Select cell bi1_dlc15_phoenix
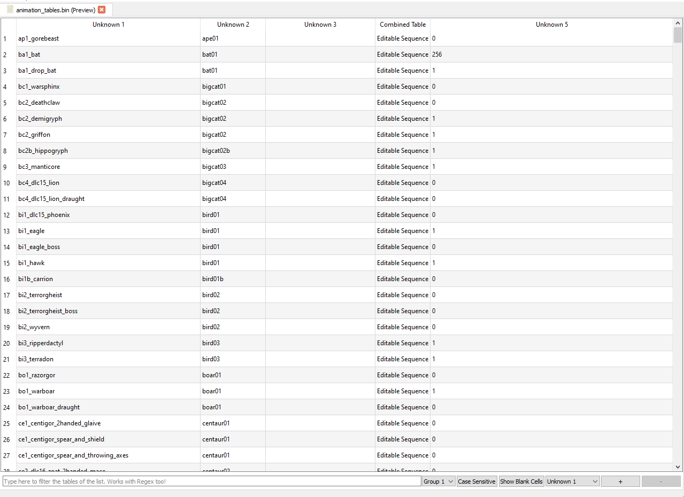684x497 pixels. click(109, 215)
